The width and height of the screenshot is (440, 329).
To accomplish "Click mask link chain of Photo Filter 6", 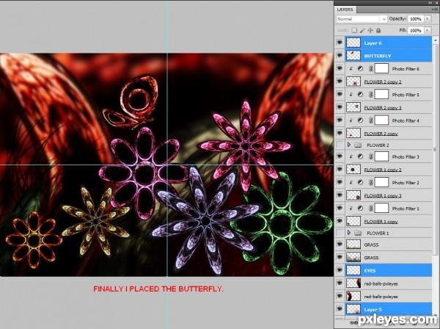I will click(370, 68).
